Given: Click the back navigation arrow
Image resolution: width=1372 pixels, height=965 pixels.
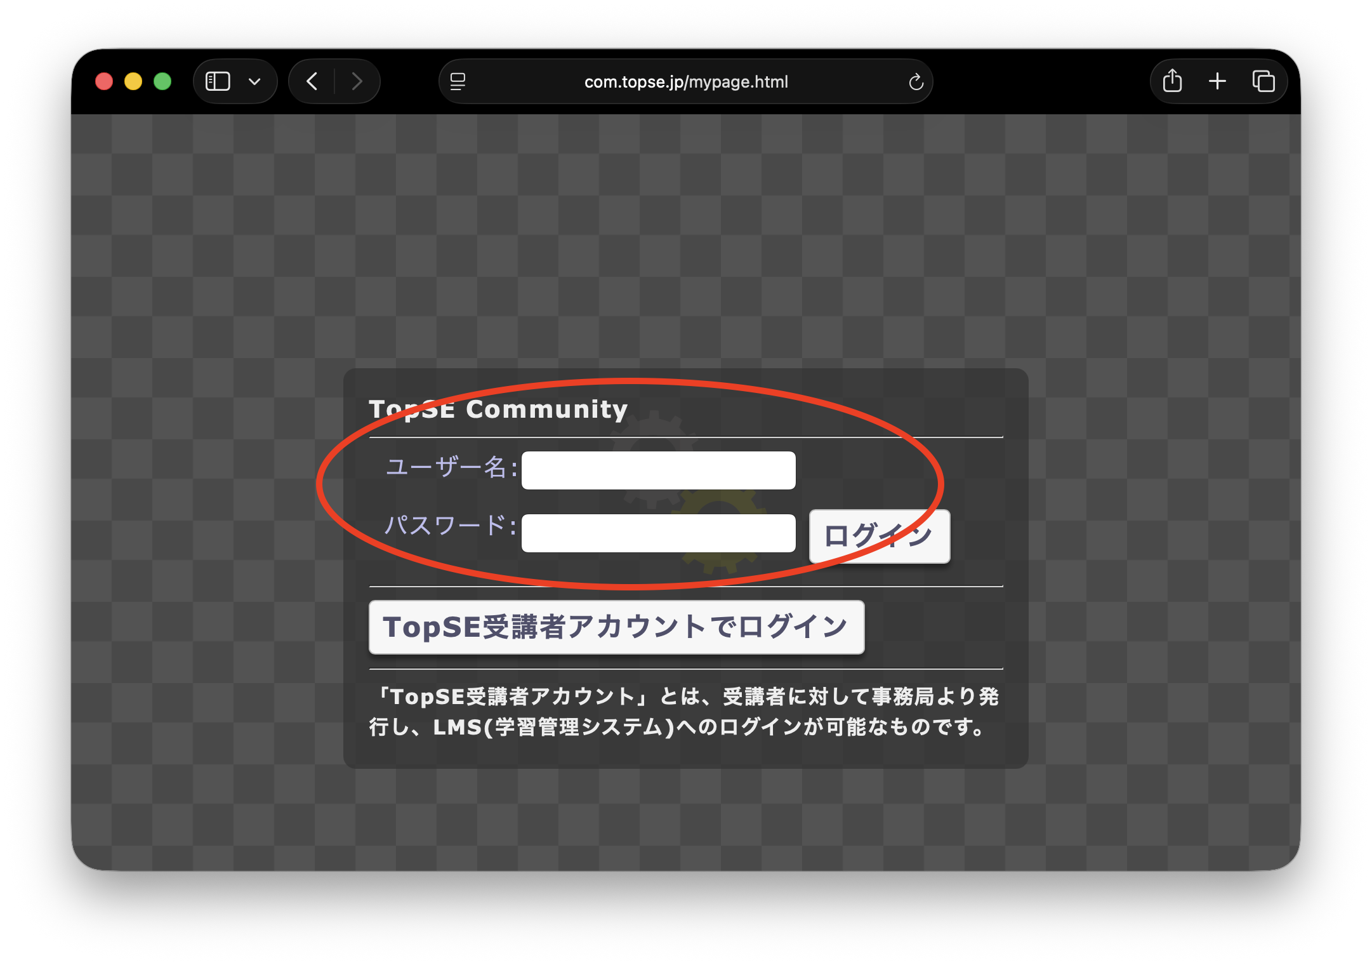Looking at the screenshot, I should (312, 81).
